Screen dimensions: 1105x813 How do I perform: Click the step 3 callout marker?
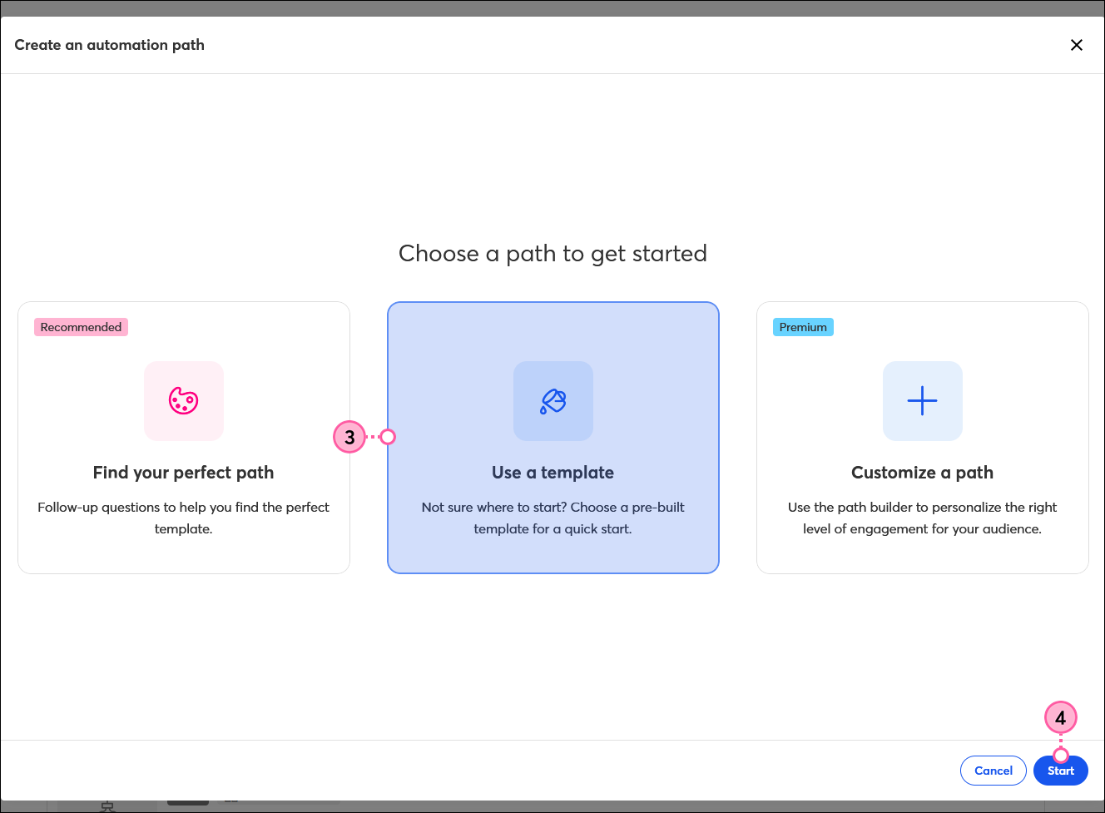coord(349,437)
